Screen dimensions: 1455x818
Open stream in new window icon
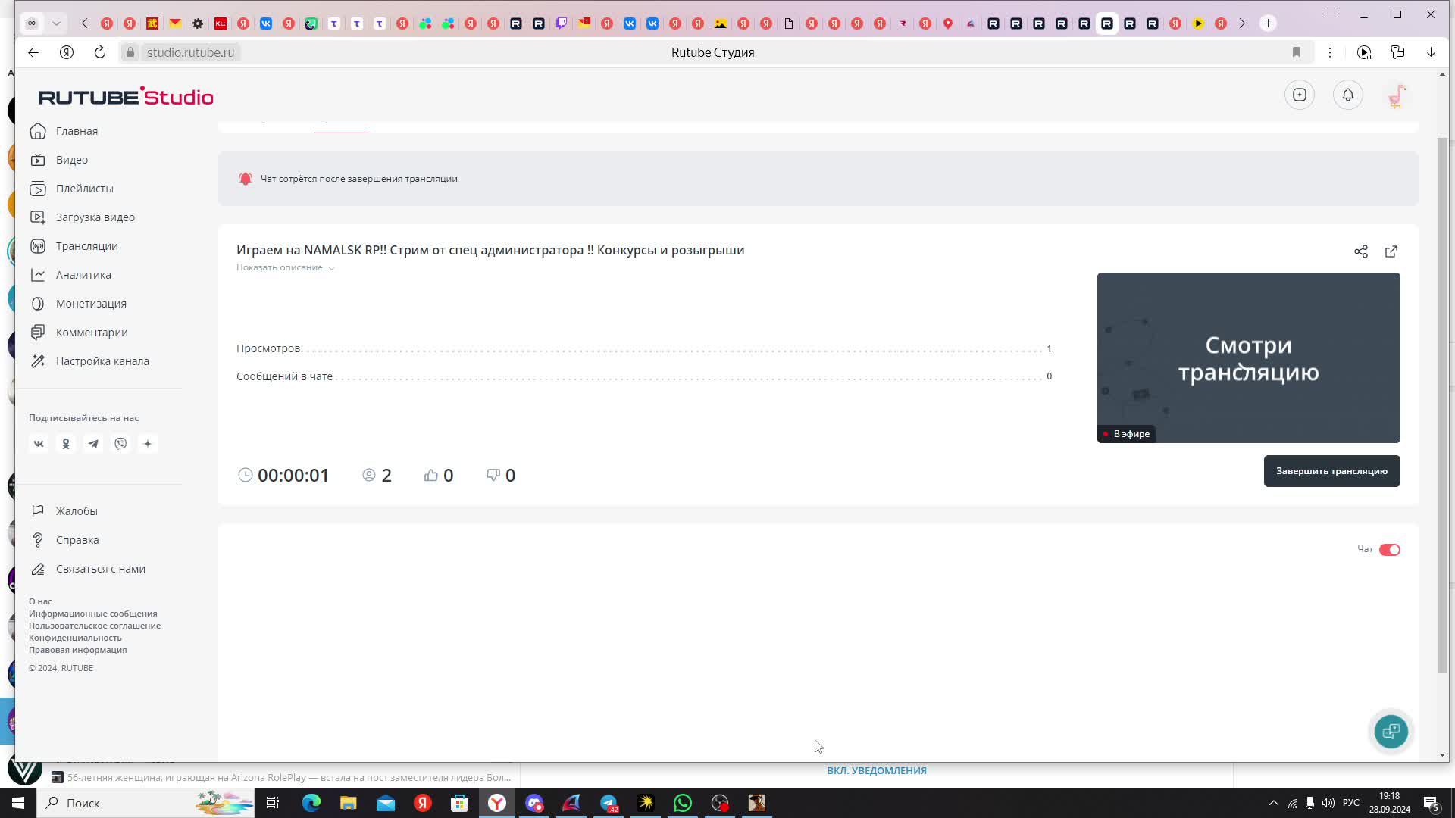[1391, 251]
